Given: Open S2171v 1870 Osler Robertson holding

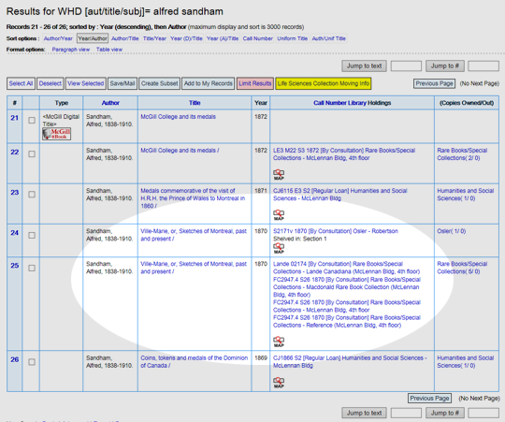Looking at the screenshot, I should (336, 231).
